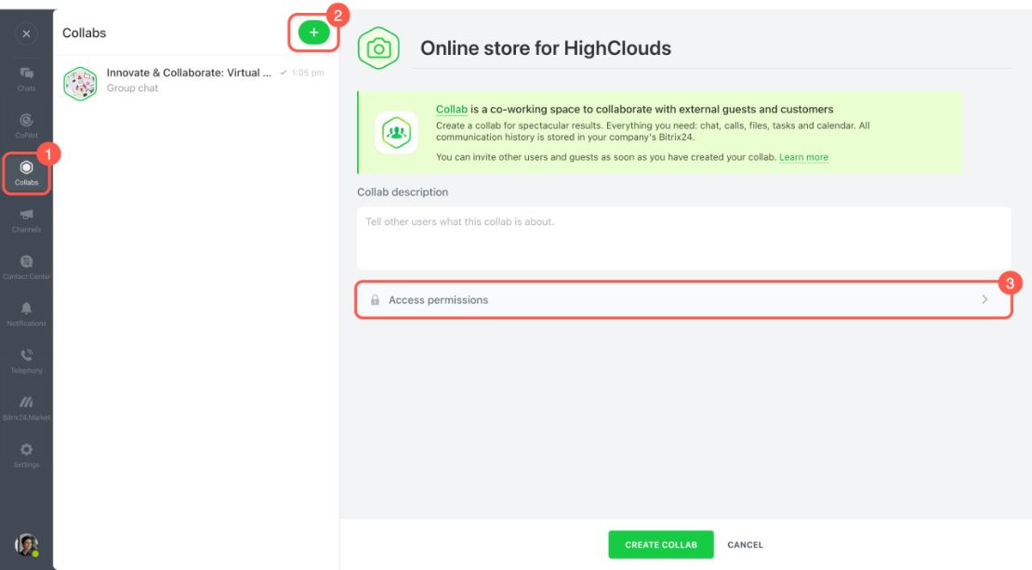
Task: Add a new collab with plus button
Action: coord(314,33)
